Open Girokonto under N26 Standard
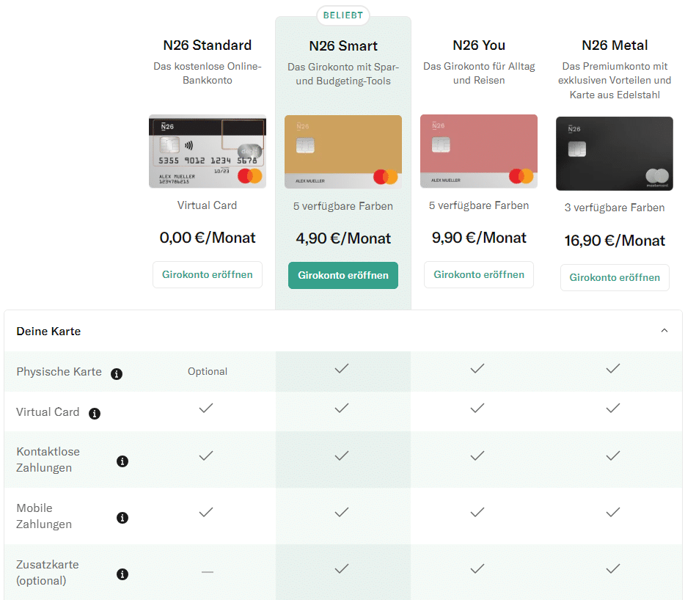This screenshot has width=685, height=600. tap(208, 274)
